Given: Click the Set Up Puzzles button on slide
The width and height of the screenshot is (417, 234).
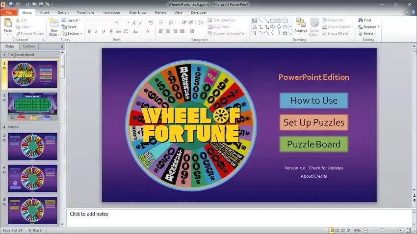Looking at the screenshot, I should click(313, 122).
